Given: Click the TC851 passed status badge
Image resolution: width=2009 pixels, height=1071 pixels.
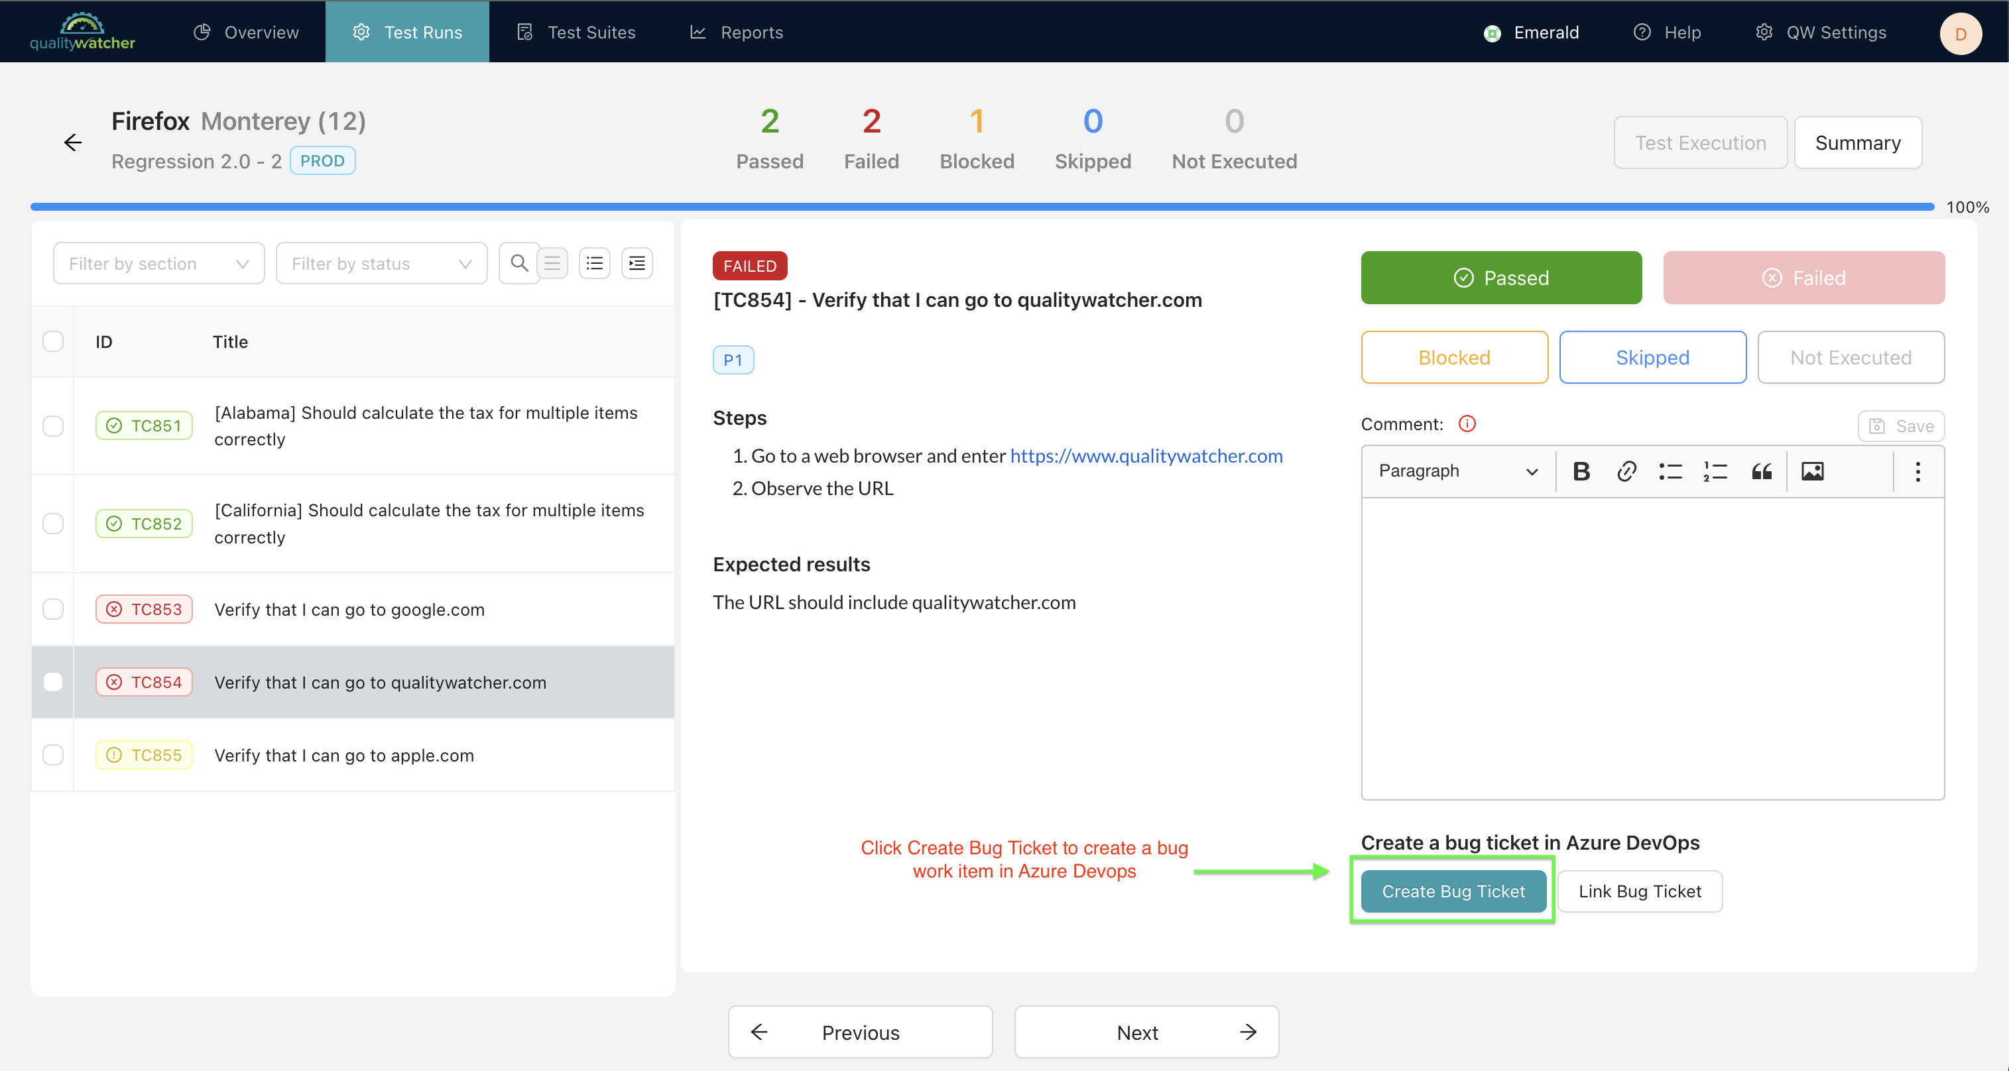Looking at the screenshot, I should (145, 425).
